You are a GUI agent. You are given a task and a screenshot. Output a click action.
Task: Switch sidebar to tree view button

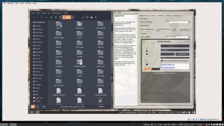point(37,106)
